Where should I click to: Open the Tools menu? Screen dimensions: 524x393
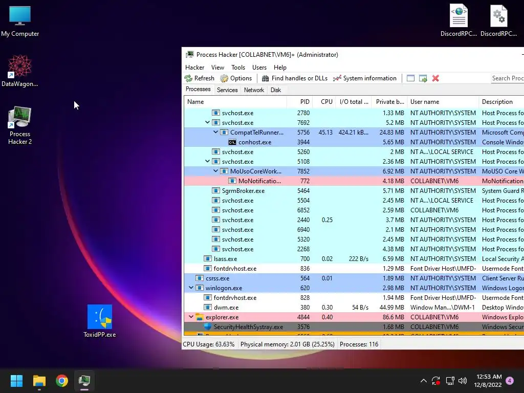(238, 68)
